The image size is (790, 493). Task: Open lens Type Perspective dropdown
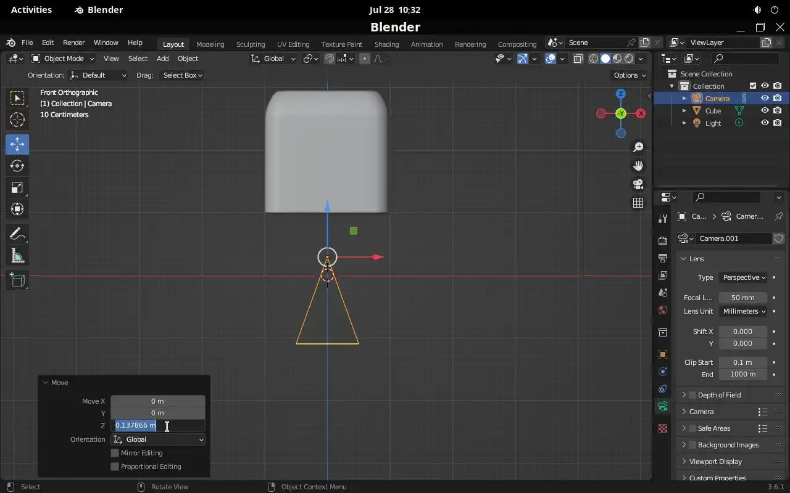743,277
